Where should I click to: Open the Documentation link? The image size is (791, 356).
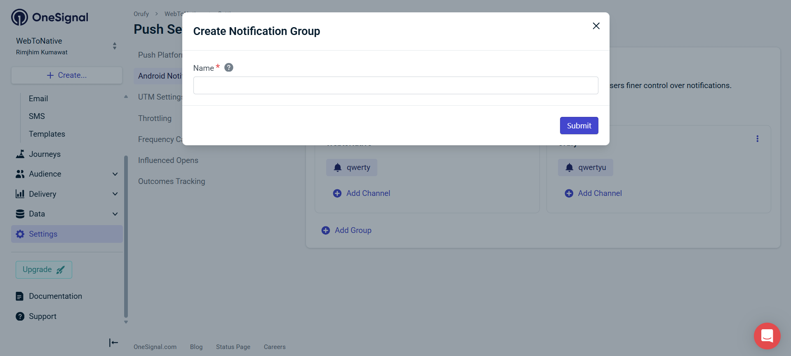pyautogui.click(x=55, y=296)
